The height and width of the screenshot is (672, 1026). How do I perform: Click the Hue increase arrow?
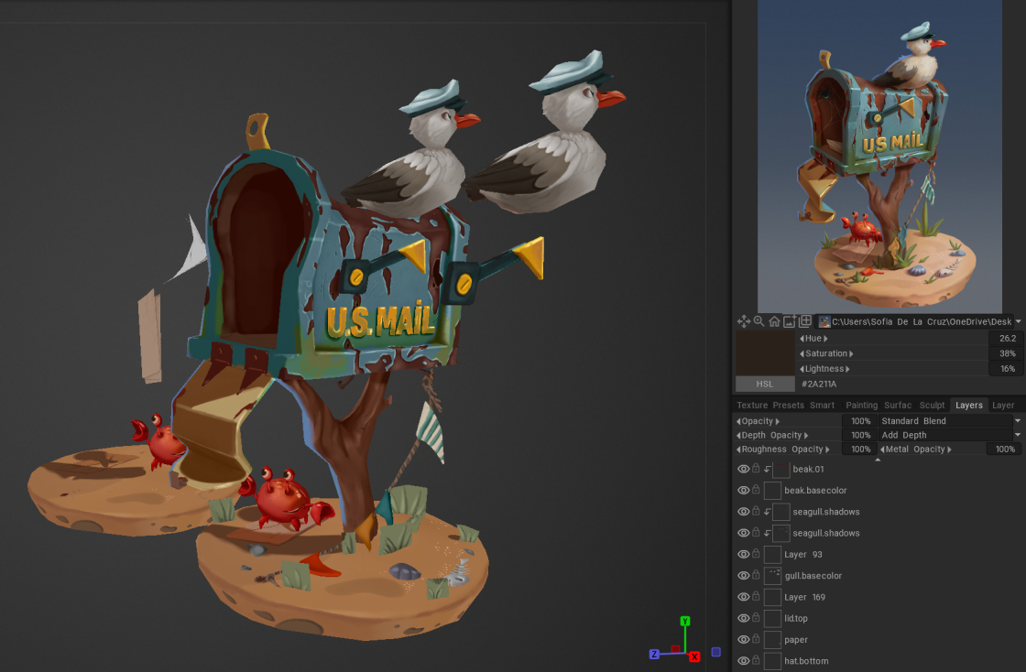825,339
